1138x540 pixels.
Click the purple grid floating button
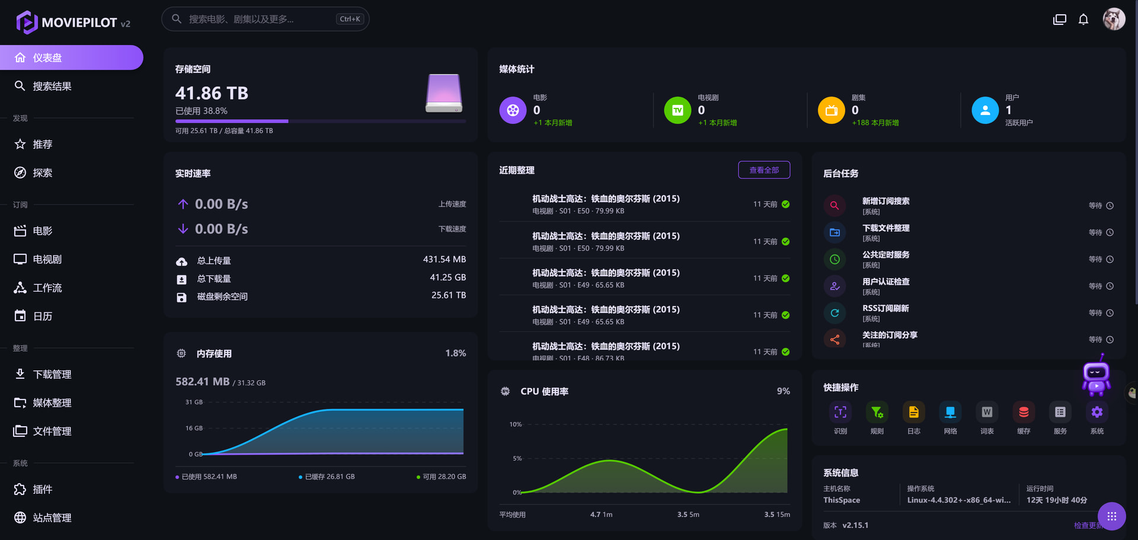1111,516
